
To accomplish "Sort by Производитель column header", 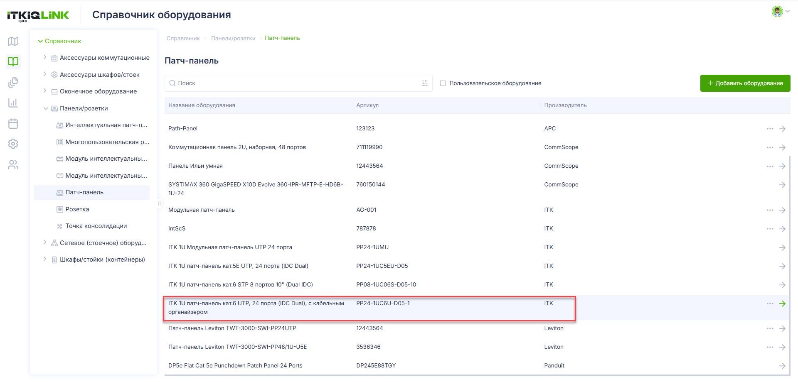I will pyautogui.click(x=565, y=105).
